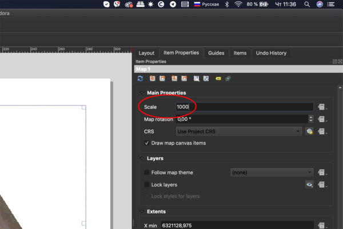Open Siri from the menu bar

[320, 4]
